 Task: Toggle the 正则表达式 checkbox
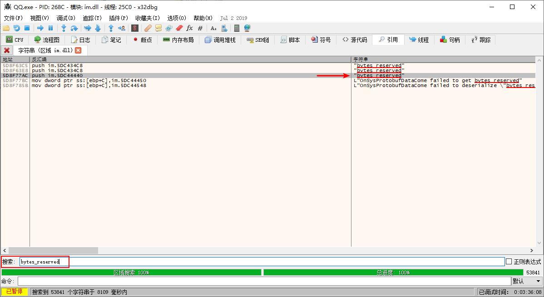pyautogui.click(x=509, y=262)
